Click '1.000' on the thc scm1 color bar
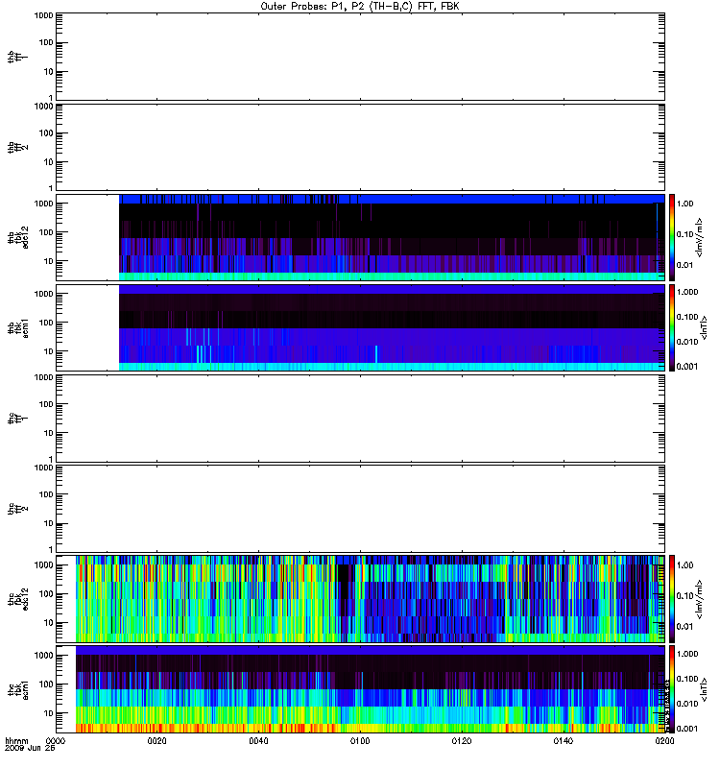Screen dimensions: 720x768 (687, 654)
